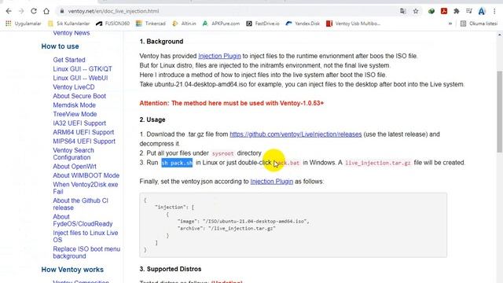Screen dimensions: 503x283
Task: Open the browser home page icon
Action: coord(46,11)
